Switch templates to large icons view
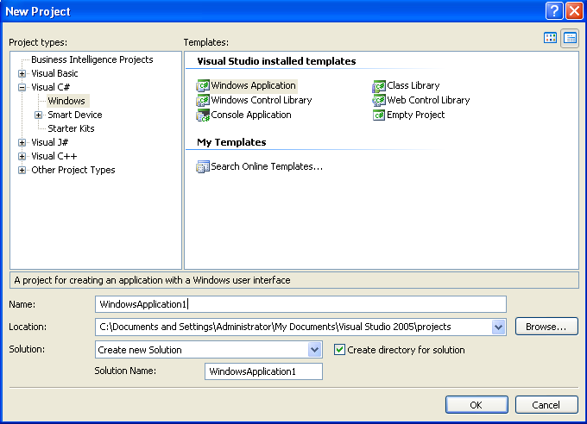The width and height of the screenshot is (587, 424). coord(551,38)
